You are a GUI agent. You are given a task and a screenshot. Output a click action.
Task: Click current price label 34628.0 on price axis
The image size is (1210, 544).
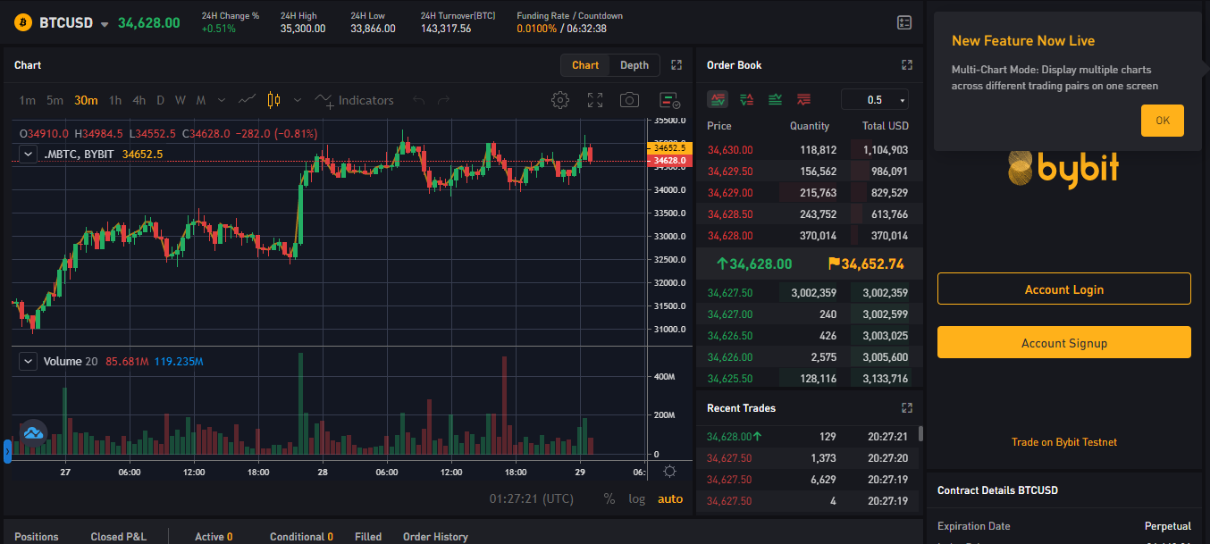pos(670,161)
